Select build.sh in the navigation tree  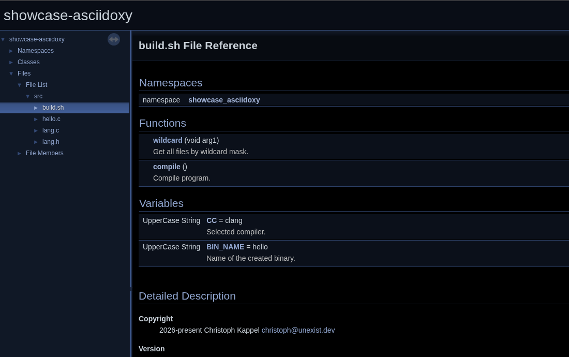tap(53, 108)
